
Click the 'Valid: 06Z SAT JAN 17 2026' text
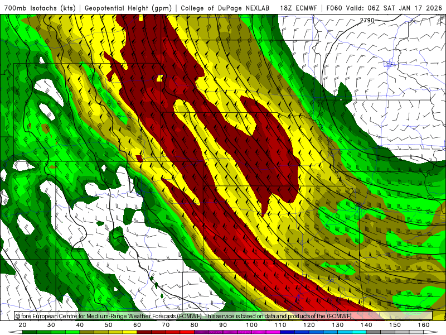pos(394,8)
